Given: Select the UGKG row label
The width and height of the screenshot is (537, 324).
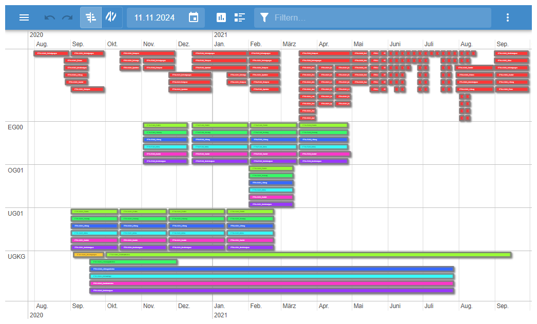Looking at the screenshot, I should (16, 257).
